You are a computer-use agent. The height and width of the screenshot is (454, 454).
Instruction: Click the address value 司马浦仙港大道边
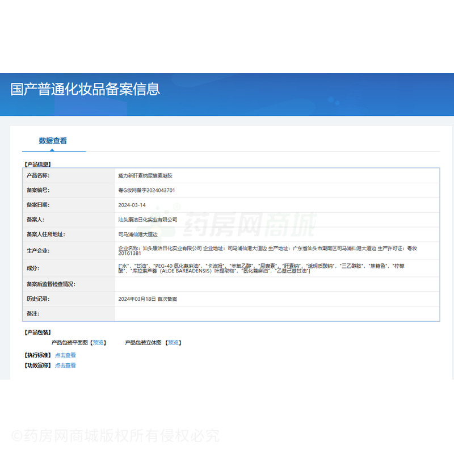[137, 234]
